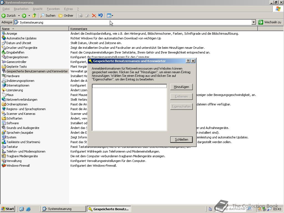Click the red X delete toolbar icon
Screen dimensions: 284x213
94,16
